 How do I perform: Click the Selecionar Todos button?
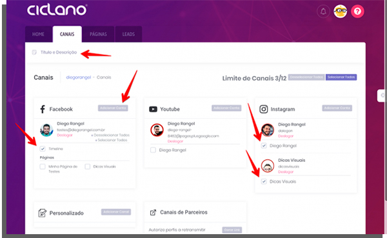click(341, 77)
